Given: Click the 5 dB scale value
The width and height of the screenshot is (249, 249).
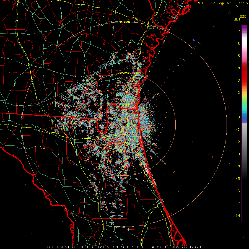Looking at the screenshot, I should pyautogui.click(x=239, y=56).
